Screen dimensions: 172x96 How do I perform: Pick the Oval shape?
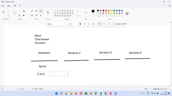coord(60,11)
